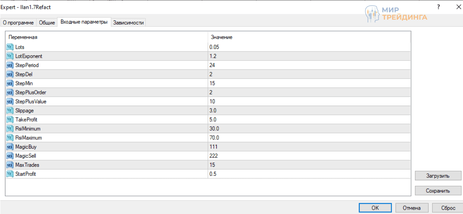Screen dimensions: 463x214
Task: Click the RsiMaximum variable icon
Action: pos(10,138)
